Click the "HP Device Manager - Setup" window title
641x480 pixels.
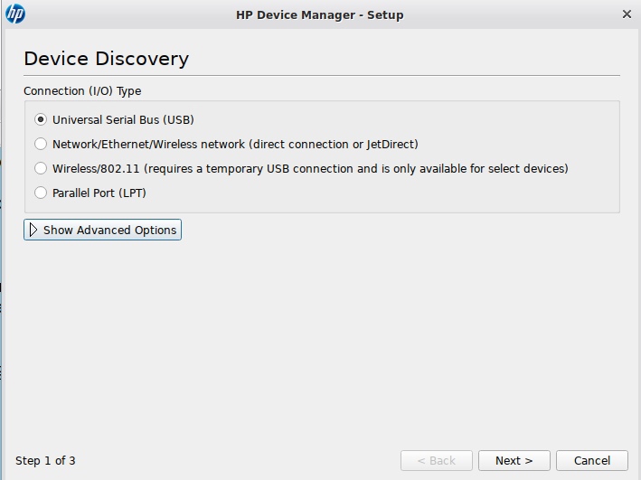[x=319, y=14]
